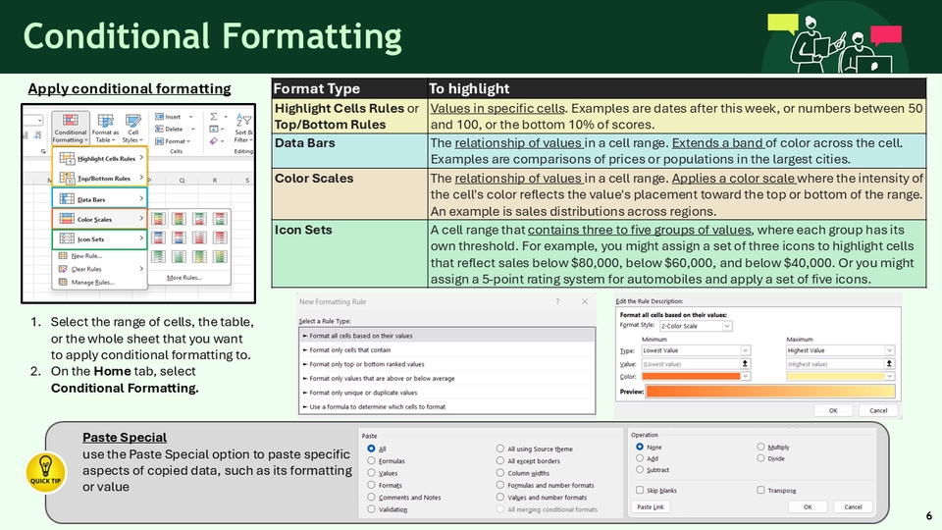
Task: Pick the Red-White-Blue color scale thumbnail
Action: (179, 238)
